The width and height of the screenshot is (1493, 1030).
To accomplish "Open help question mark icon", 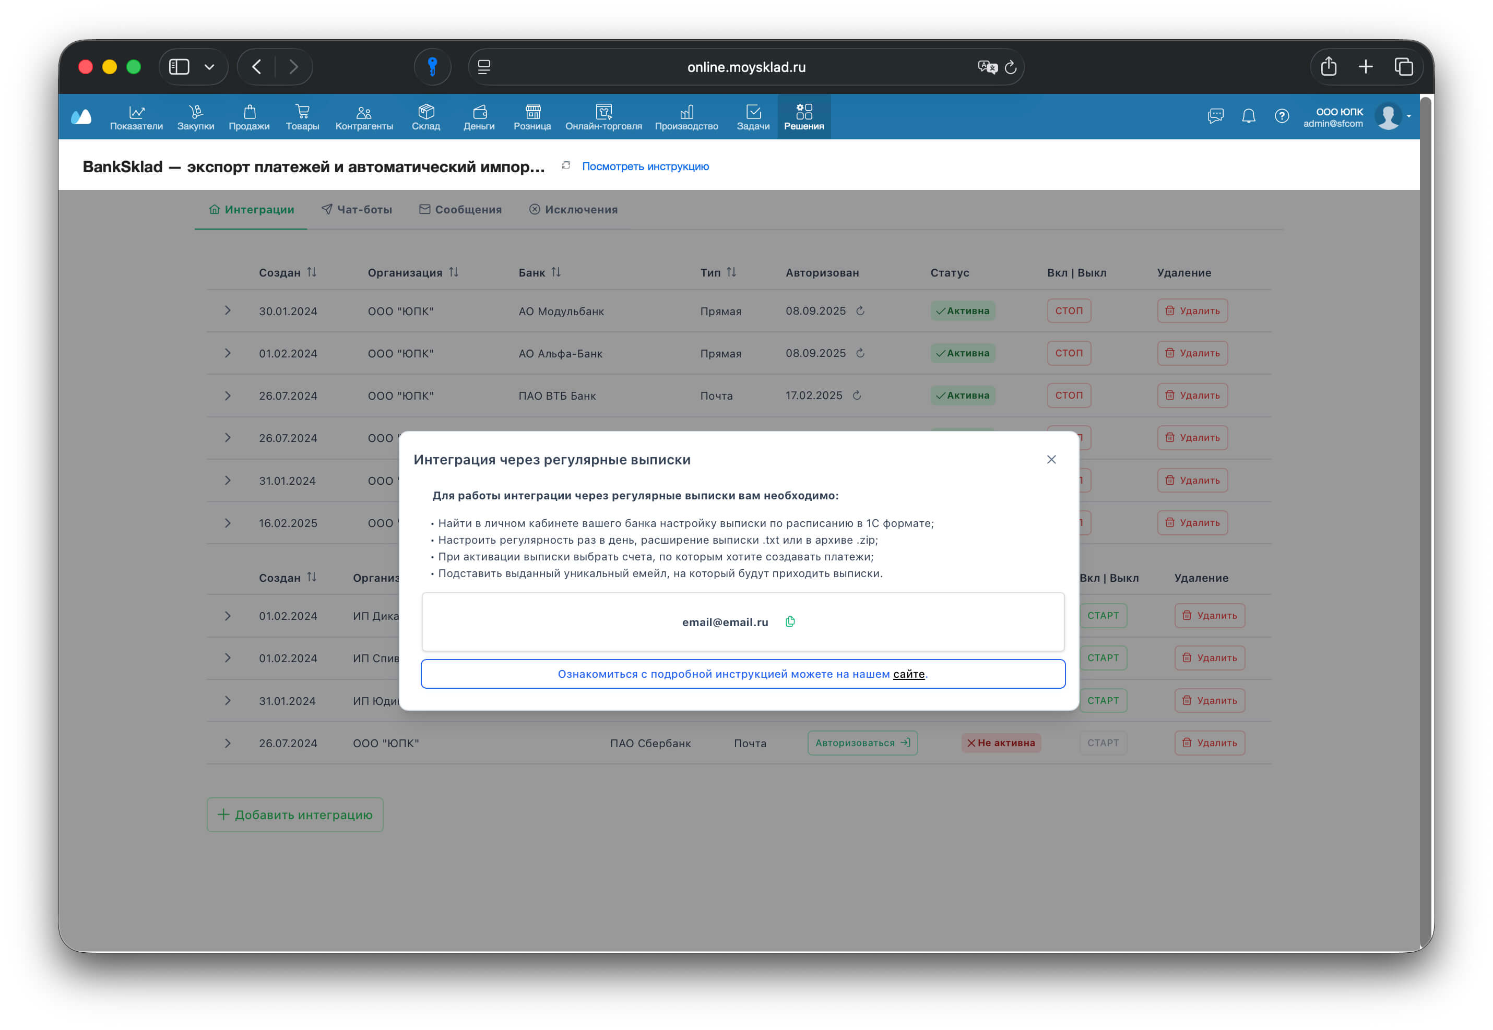I will [1281, 116].
